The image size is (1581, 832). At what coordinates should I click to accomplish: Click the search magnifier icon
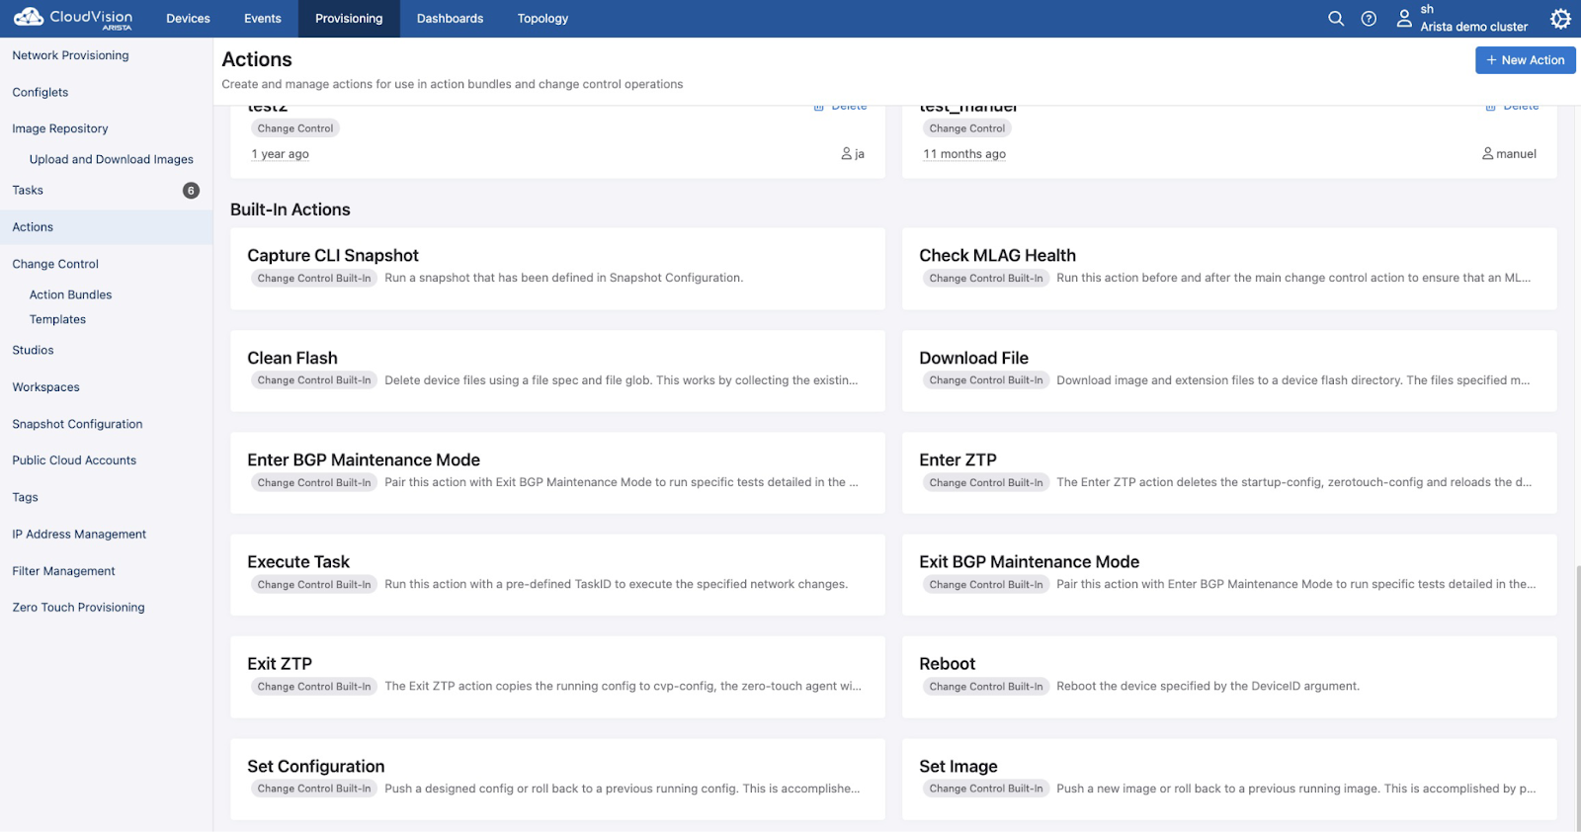[1336, 19]
